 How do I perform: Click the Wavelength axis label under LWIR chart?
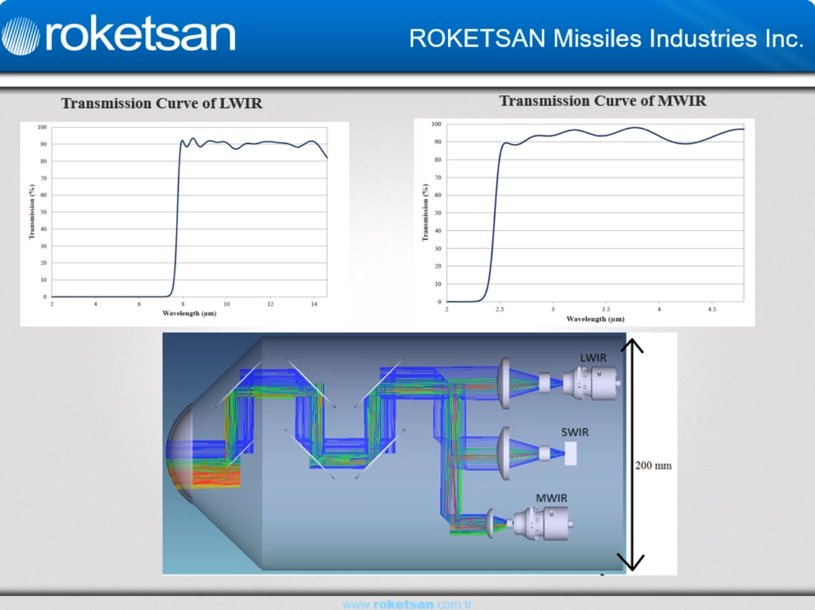click(x=189, y=314)
